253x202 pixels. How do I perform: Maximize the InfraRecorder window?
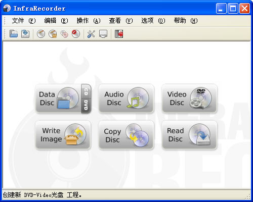233,8
